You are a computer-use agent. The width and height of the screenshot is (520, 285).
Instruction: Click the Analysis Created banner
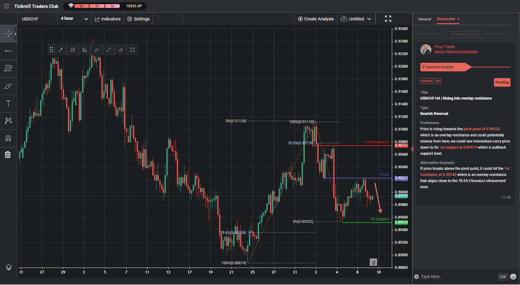(445, 67)
